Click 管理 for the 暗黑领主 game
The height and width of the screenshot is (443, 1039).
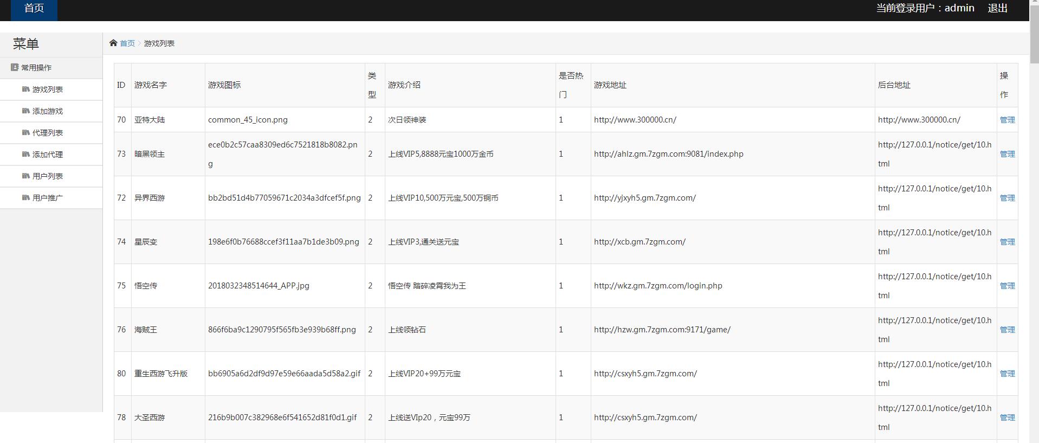(1007, 154)
